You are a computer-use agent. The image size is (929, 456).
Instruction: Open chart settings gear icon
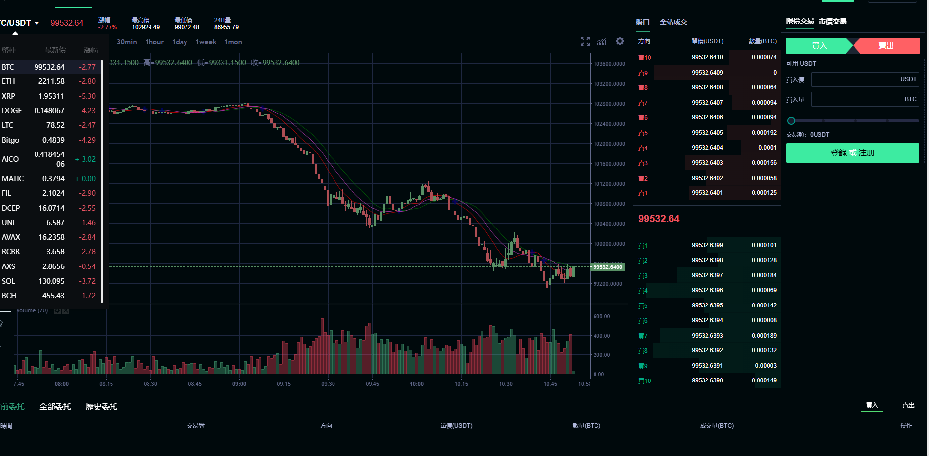click(620, 41)
